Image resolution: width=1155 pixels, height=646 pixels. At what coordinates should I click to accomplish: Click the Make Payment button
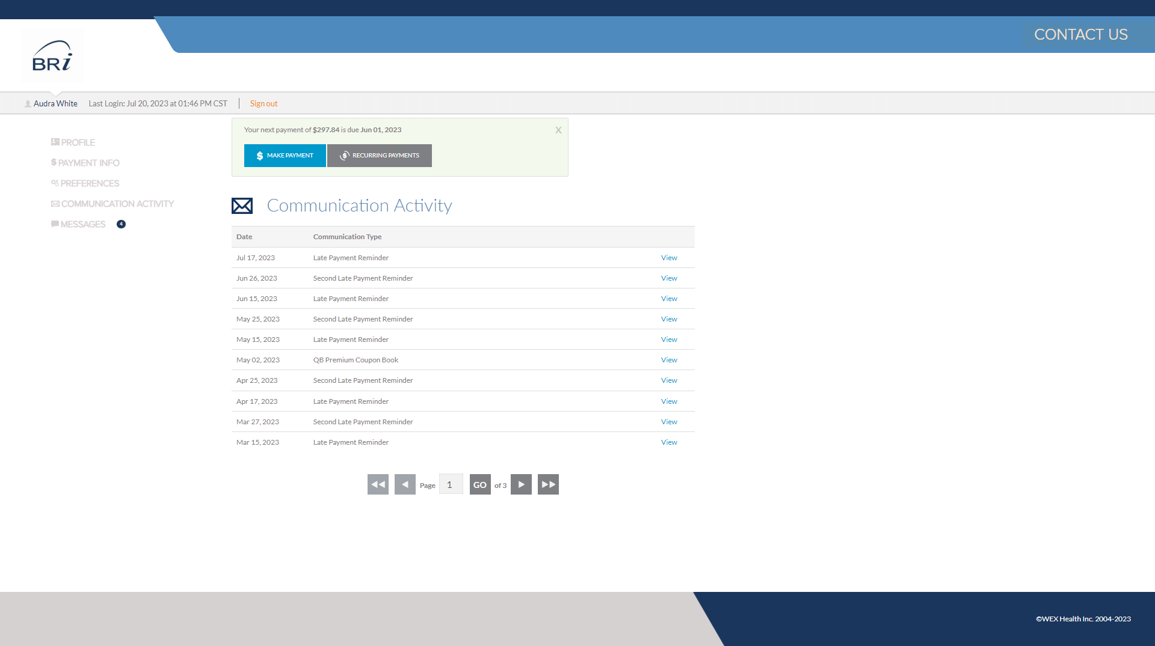pyautogui.click(x=285, y=155)
